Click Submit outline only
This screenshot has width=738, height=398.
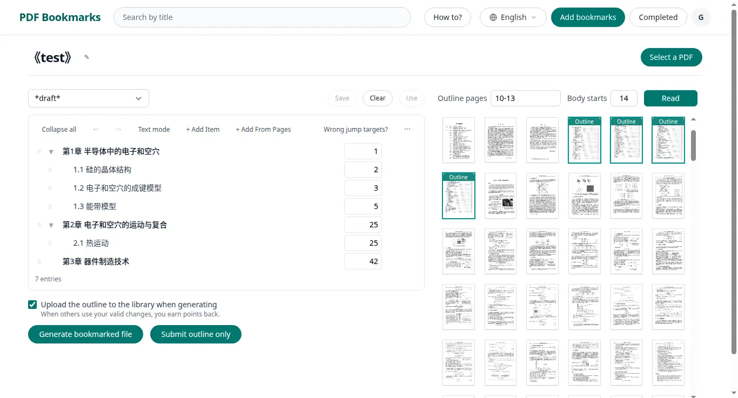point(196,334)
